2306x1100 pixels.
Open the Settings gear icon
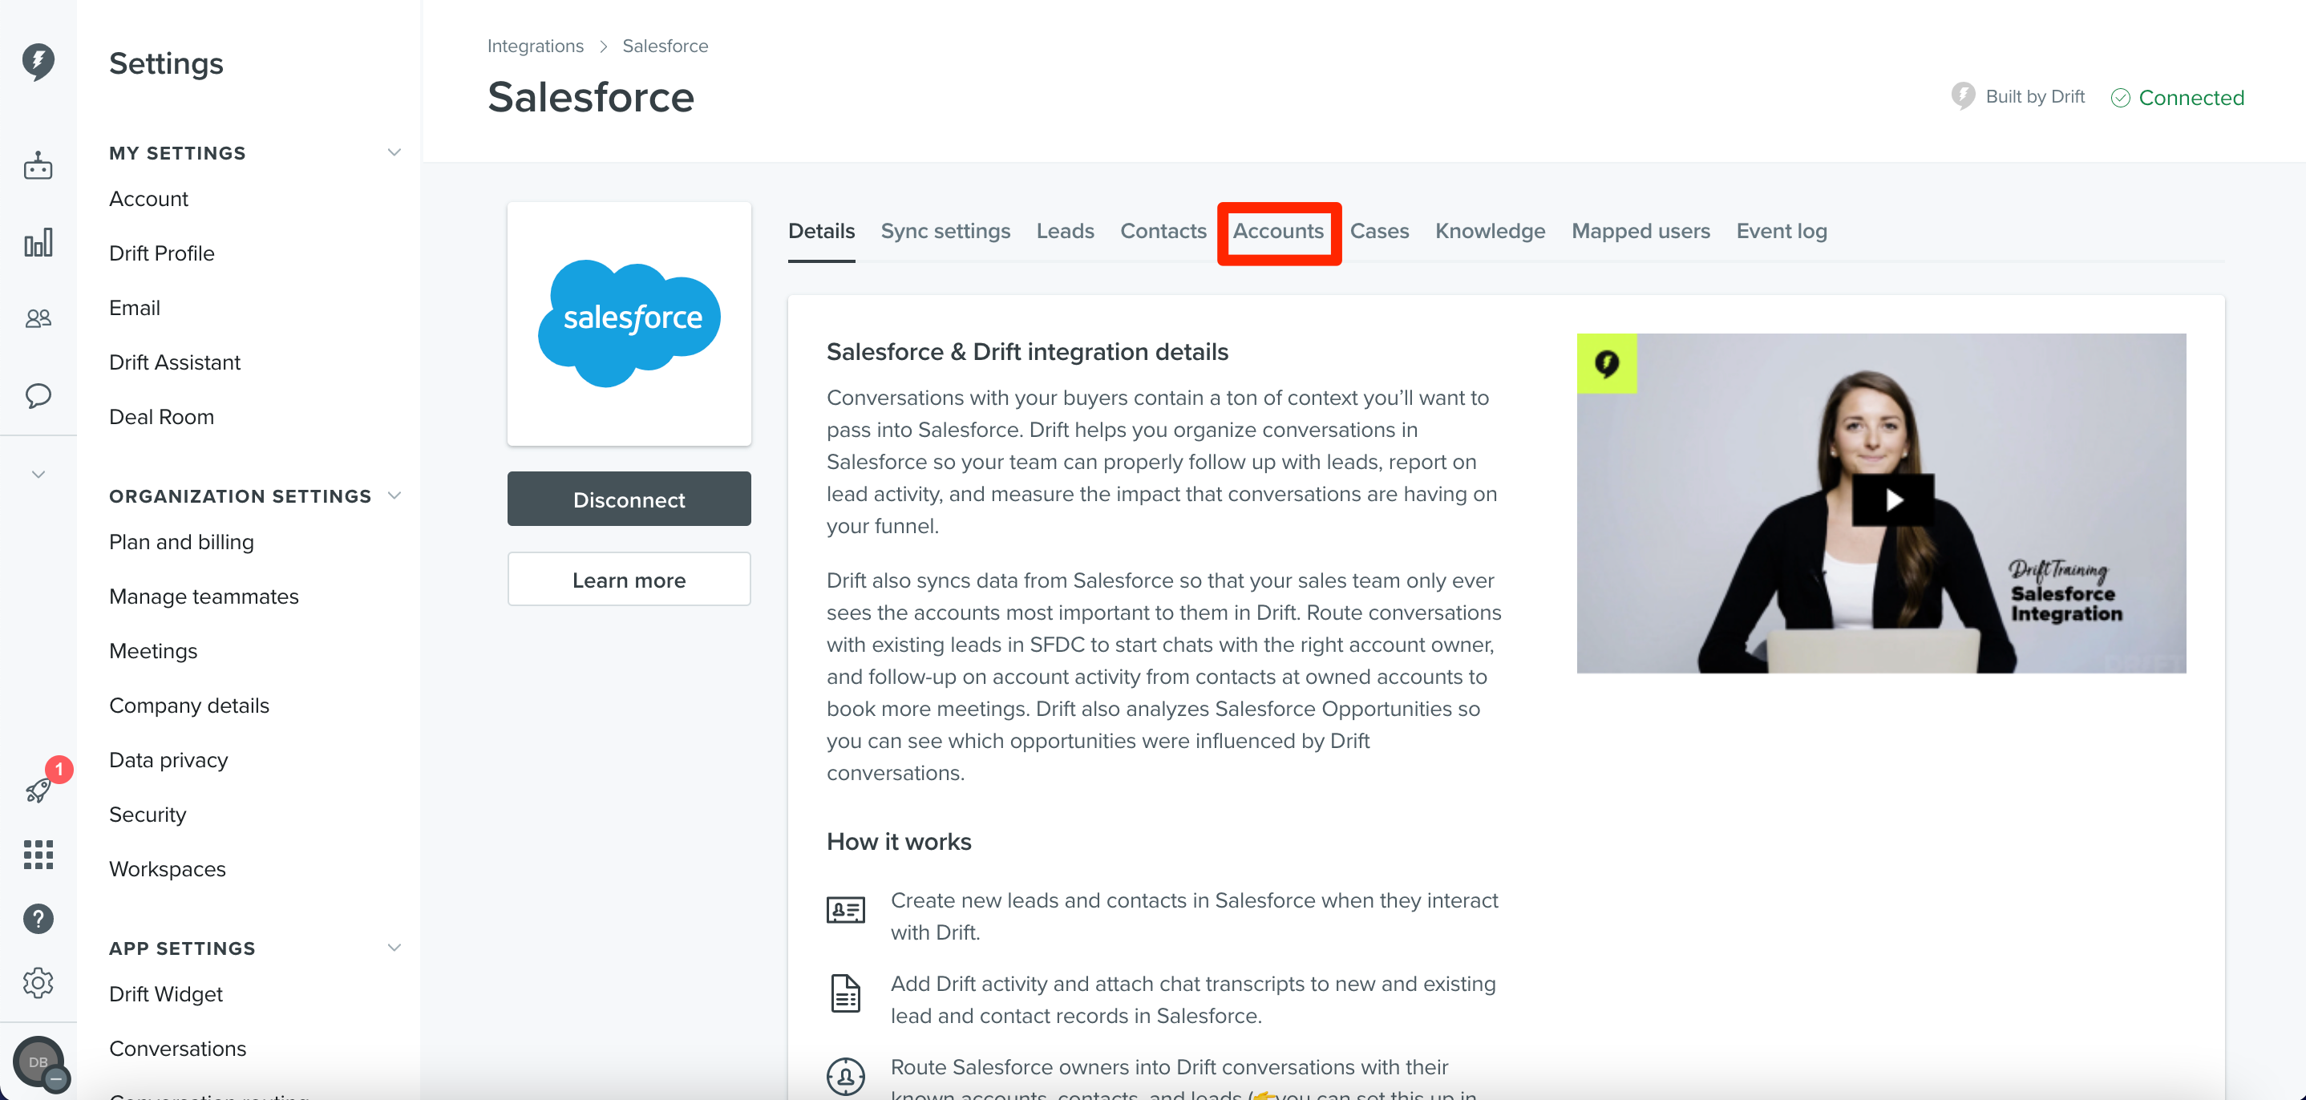click(38, 983)
